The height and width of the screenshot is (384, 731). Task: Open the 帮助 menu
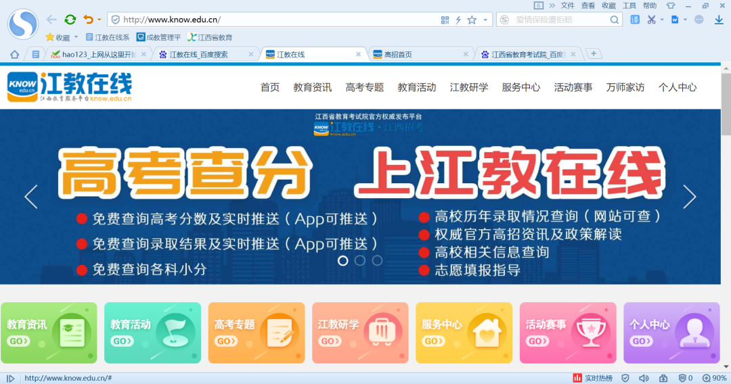(649, 5)
